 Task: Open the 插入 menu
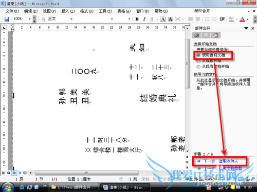tap(68, 11)
